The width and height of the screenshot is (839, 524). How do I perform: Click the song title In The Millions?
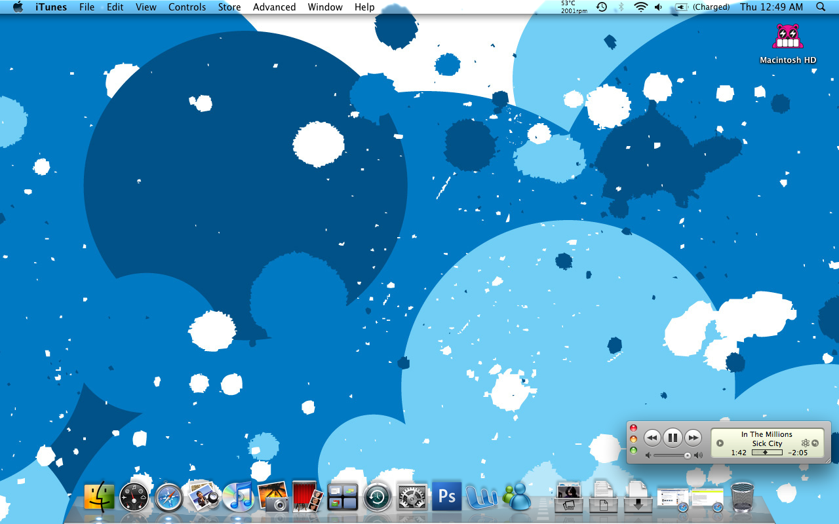[x=767, y=434]
